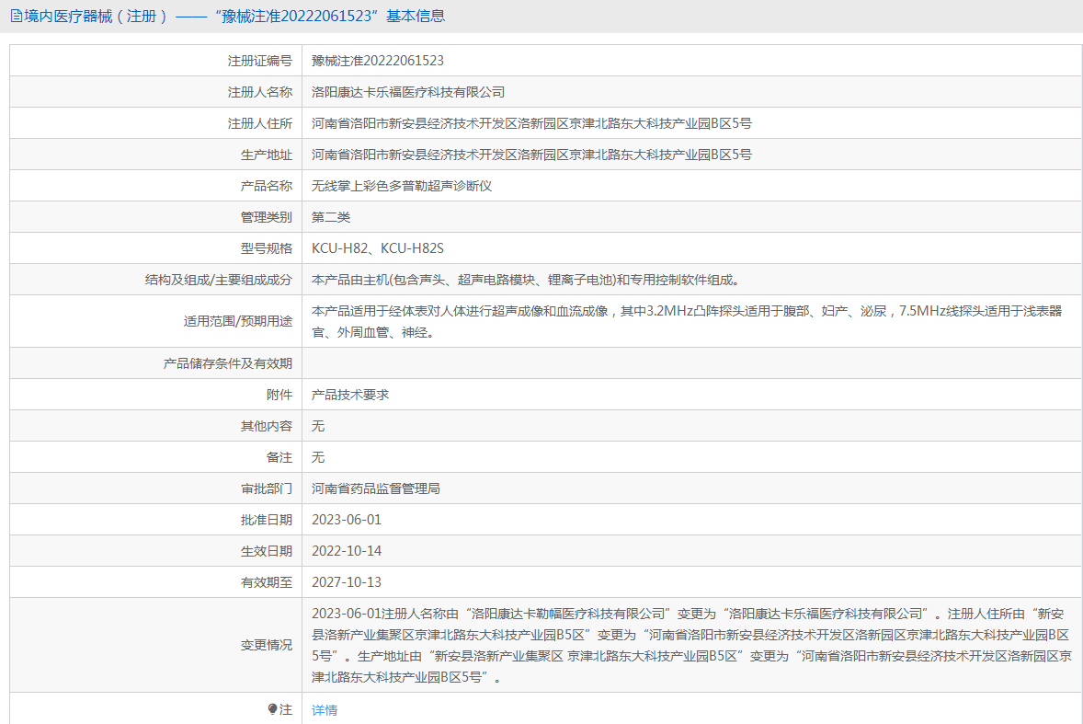This screenshot has width=1083, height=724.
Task: Click the 生产地址 address value
Action: click(x=531, y=155)
